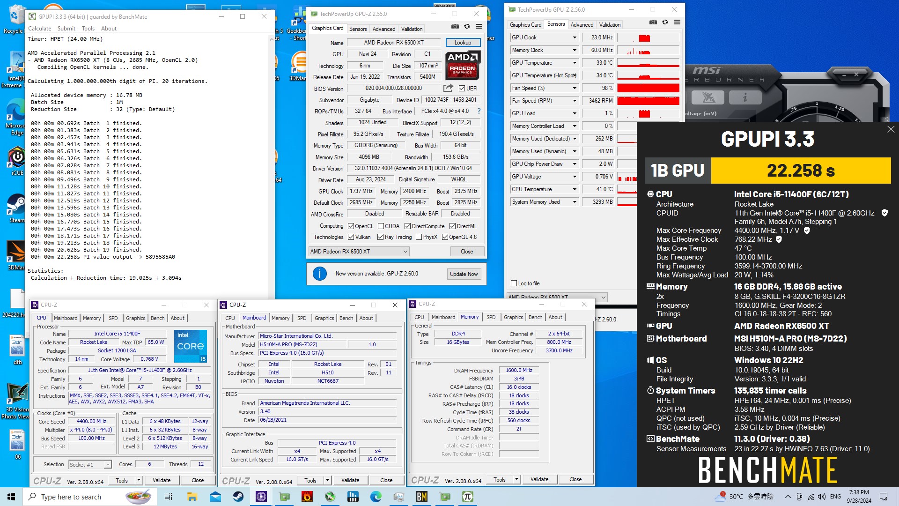This screenshot has width=899, height=506.
Task: Click the Steam taskbar icon
Action: pos(238,497)
